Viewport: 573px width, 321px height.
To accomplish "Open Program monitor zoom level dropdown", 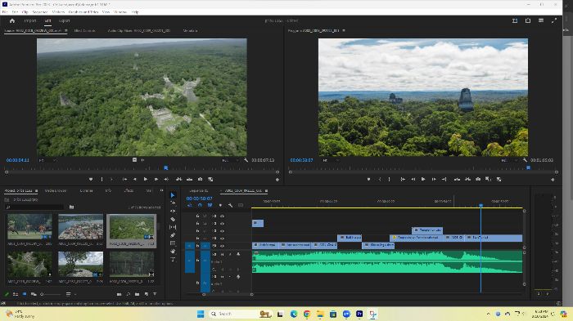I will click(331, 160).
